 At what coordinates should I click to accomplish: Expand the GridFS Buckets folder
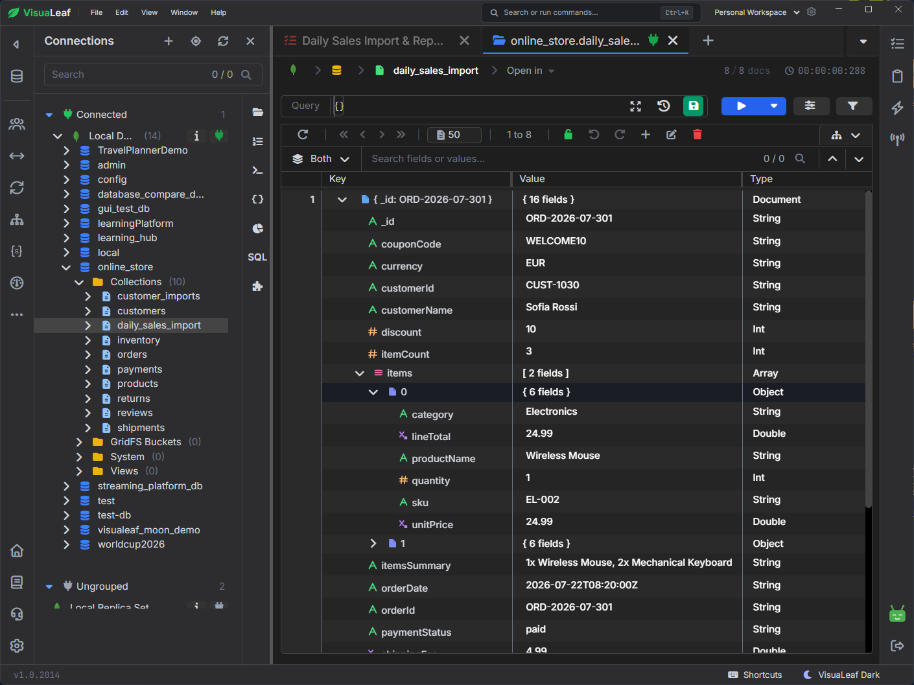(x=78, y=442)
